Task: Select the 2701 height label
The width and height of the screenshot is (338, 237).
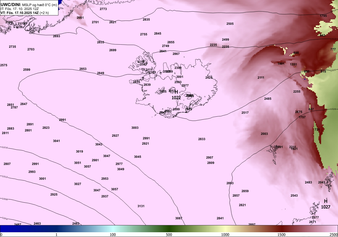Action: 95,22
